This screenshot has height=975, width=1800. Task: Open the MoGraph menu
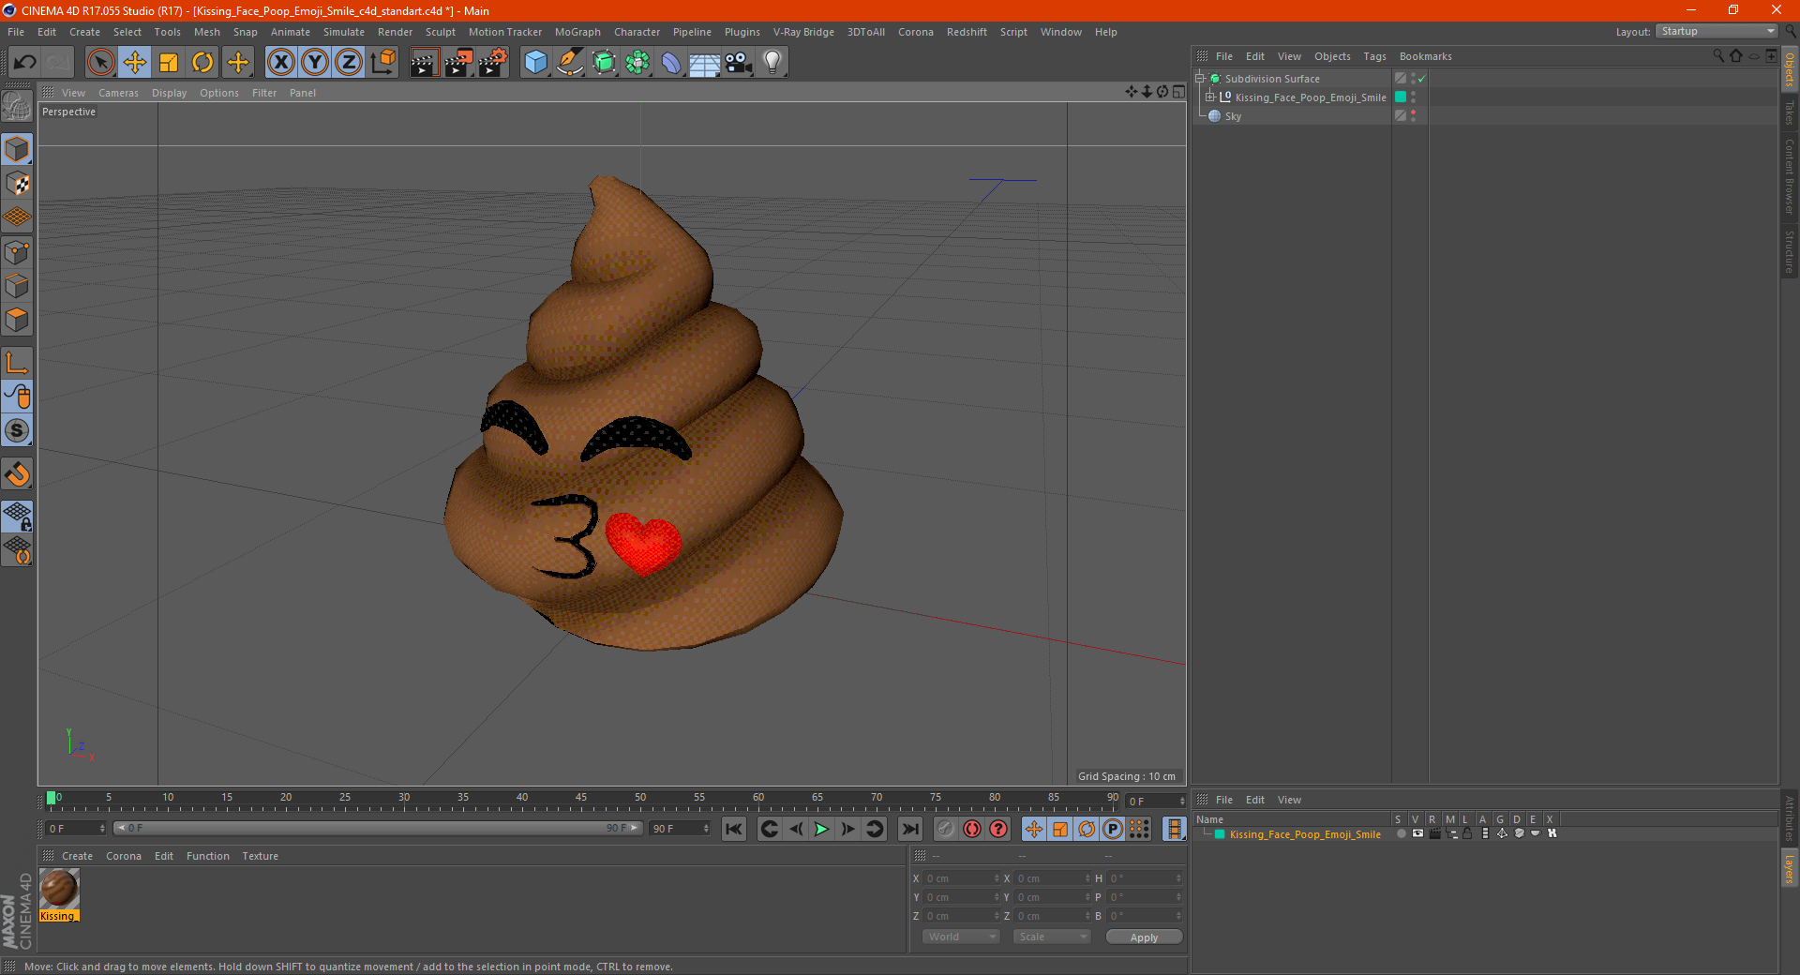pyautogui.click(x=577, y=32)
